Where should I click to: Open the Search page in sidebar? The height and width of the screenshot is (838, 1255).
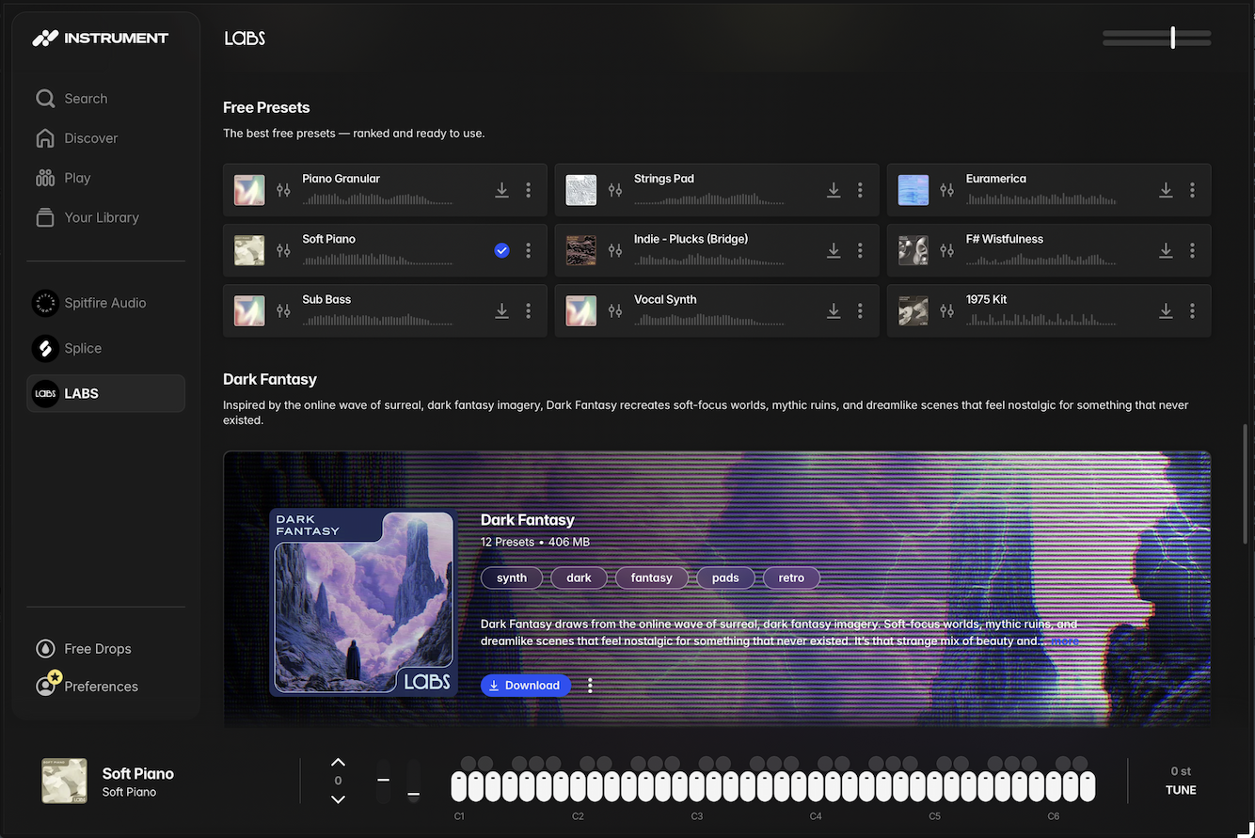click(x=71, y=99)
